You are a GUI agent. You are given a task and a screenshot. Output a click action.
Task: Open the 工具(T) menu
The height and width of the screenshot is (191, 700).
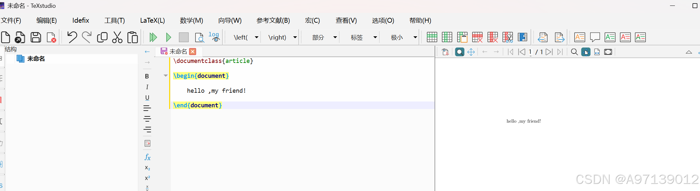click(114, 20)
